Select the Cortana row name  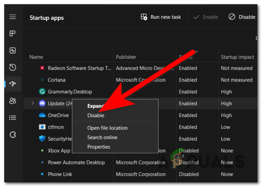click(x=56, y=80)
